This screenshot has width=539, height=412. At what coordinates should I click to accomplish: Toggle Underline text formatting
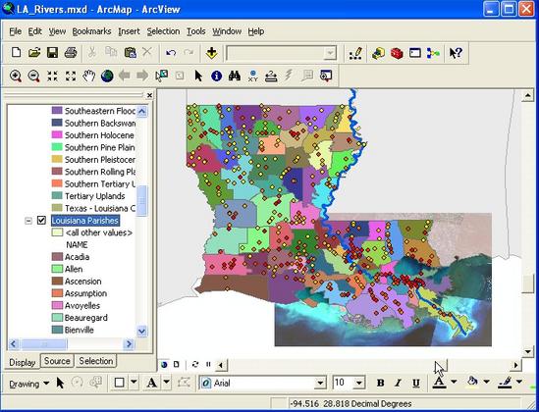[416, 383]
